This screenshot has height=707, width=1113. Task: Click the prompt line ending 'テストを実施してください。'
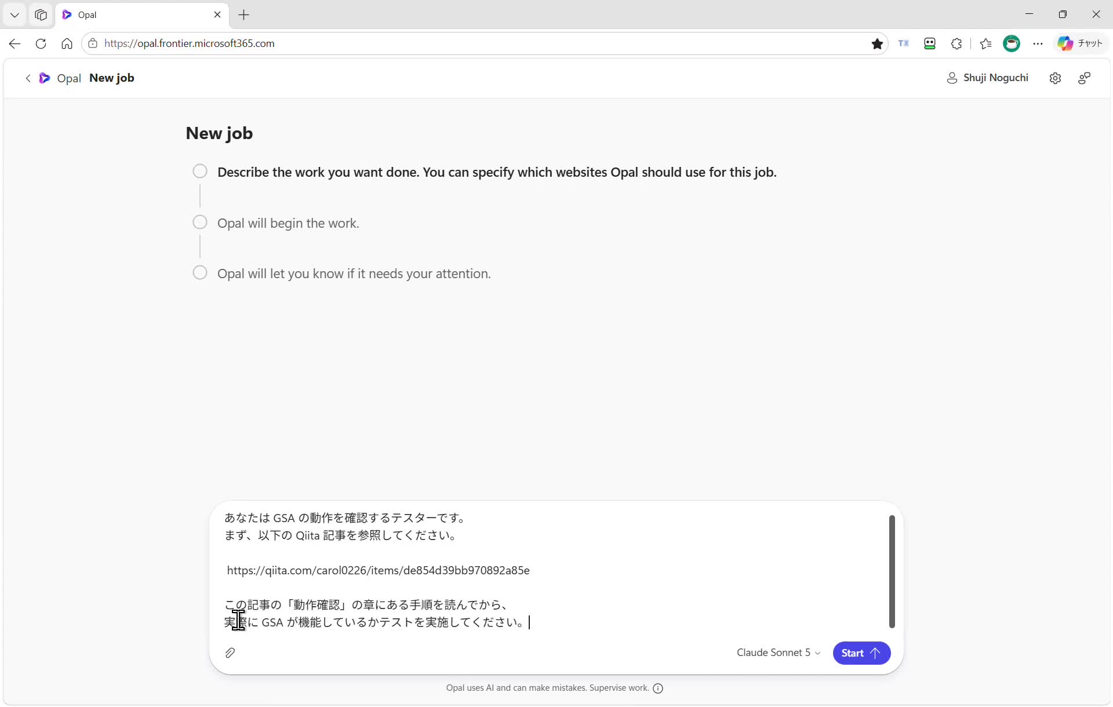374,622
